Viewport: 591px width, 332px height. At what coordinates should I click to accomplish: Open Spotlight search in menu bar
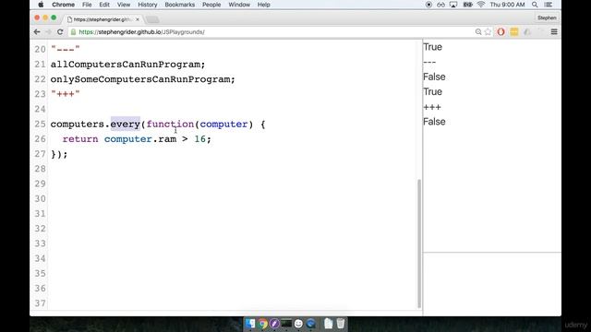pyautogui.click(x=535, y=5)
